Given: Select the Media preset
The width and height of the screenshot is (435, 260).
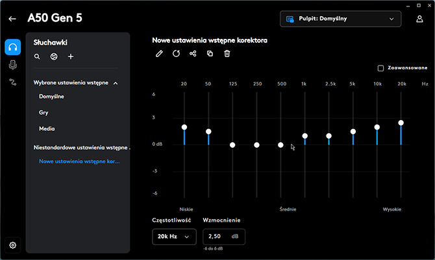Looking at the screenshot, I should (47, 128).
